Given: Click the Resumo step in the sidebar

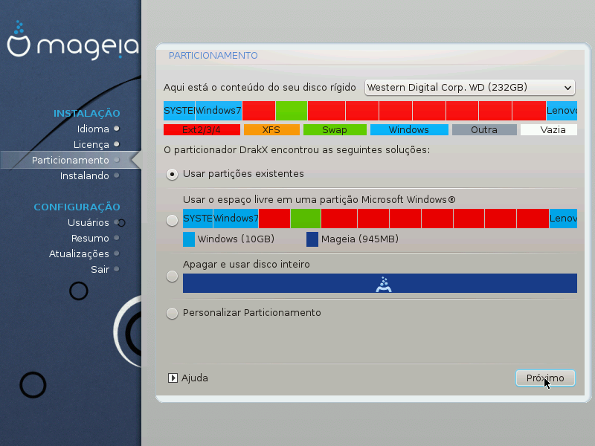Looking at the screenshot, I should tap(90, 238).
